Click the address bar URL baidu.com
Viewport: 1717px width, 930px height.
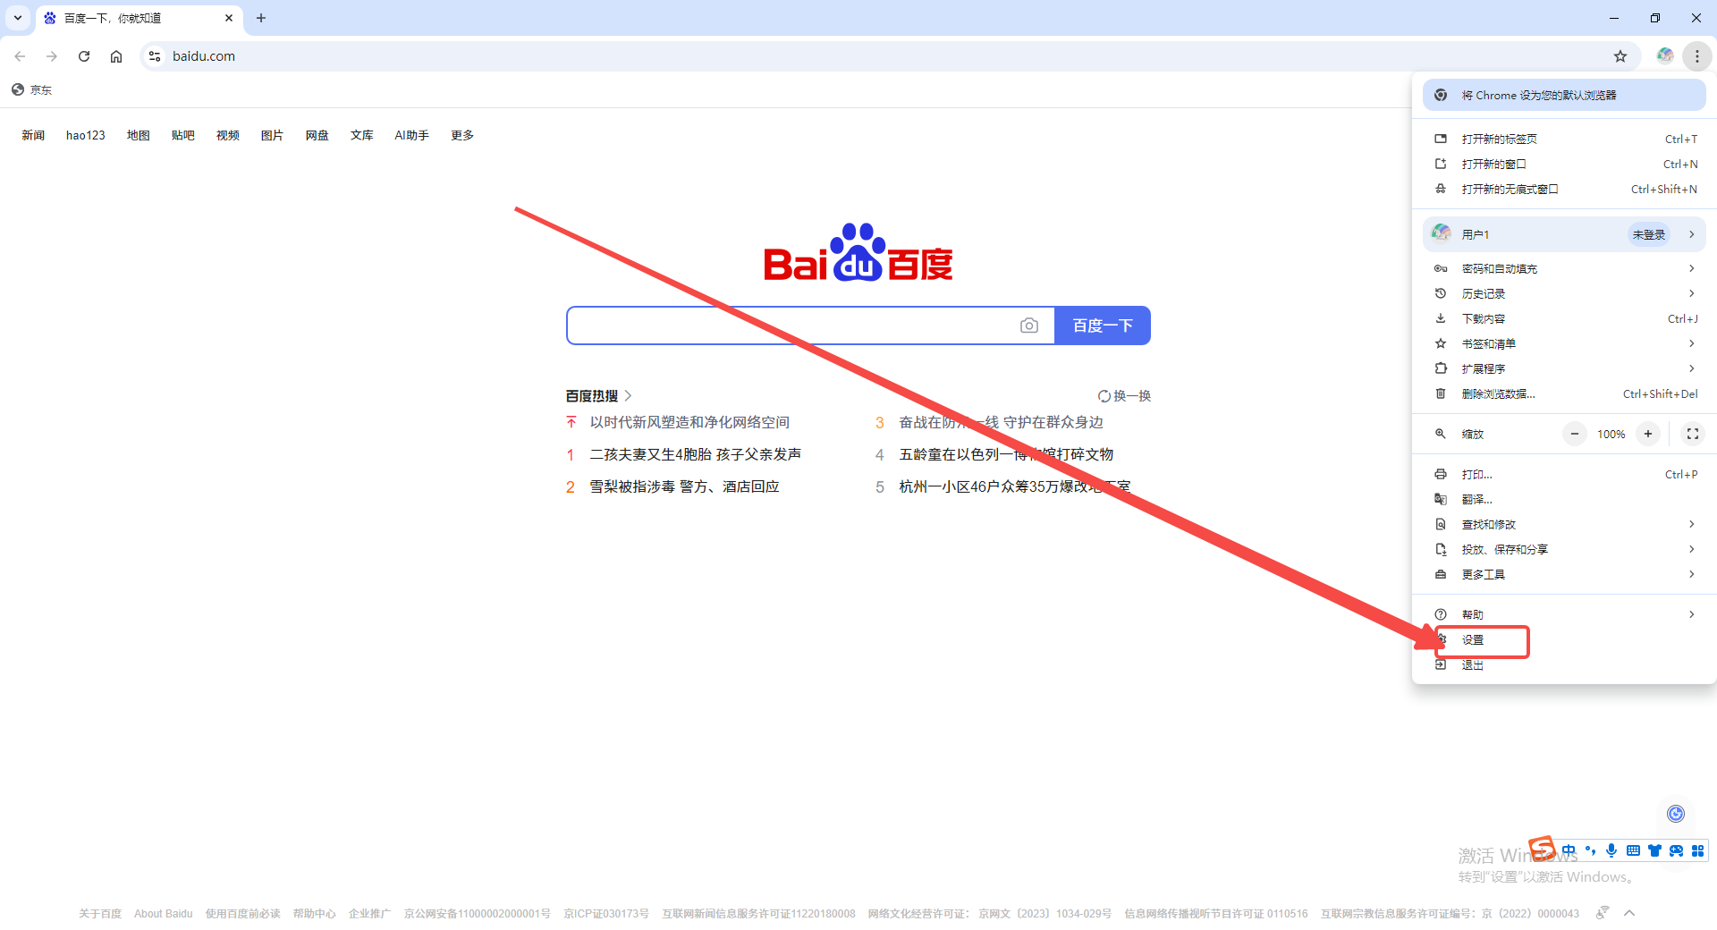point(204,56)
